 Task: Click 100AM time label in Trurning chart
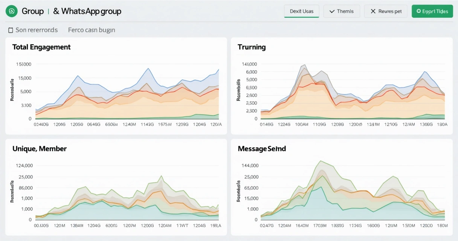pos(302,124)
